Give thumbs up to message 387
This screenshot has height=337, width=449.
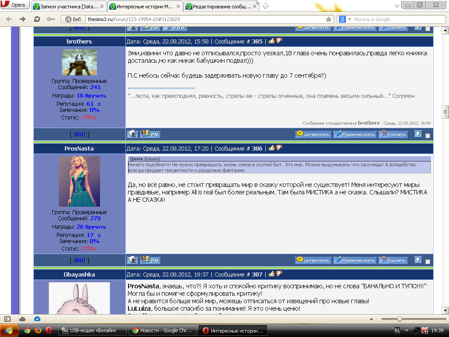coord(271,274)
